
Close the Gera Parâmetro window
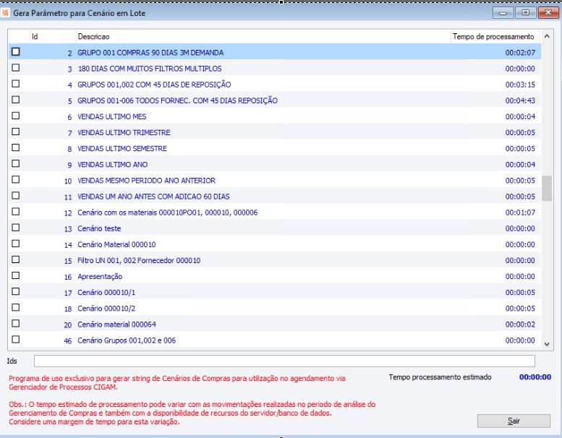click(x=548, y=13)
